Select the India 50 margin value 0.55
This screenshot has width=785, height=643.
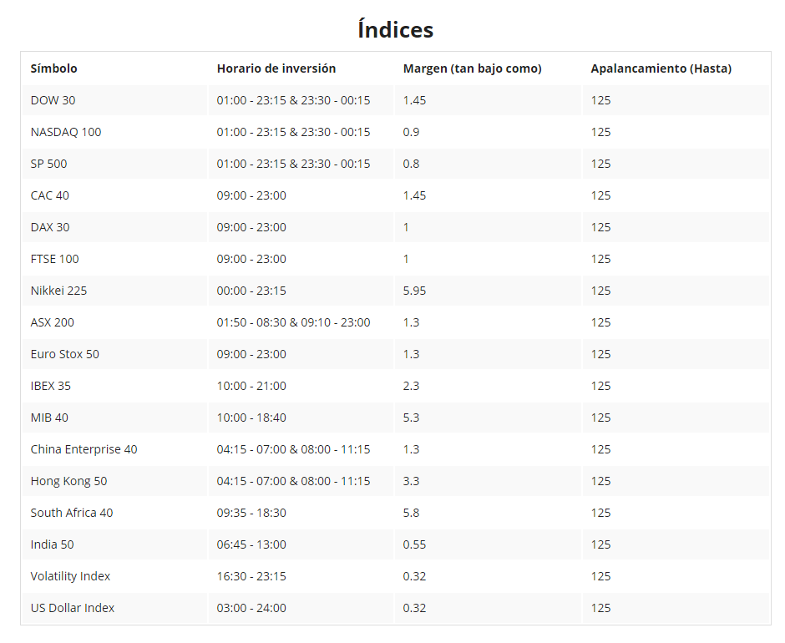tap(414, 544)
